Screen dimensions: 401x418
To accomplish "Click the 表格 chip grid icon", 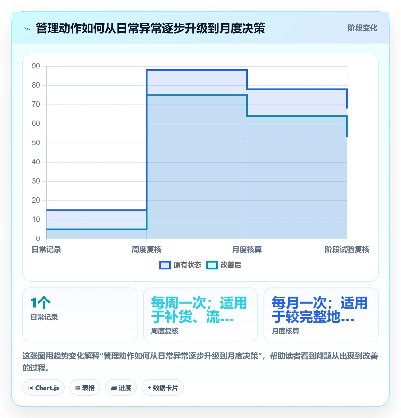I will [78, 388].
